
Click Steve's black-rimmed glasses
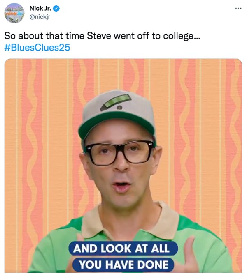pyautogui.click(x=119, y=152)
